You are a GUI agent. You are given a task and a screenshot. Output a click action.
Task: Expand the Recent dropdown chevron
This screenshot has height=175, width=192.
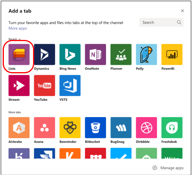coord(20,39)
